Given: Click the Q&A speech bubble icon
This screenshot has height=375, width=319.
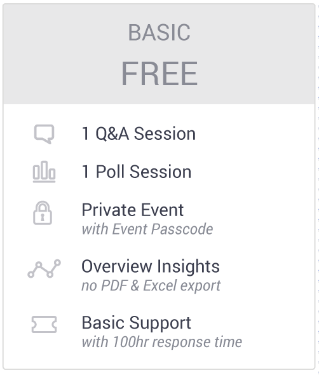Looking at the screenshot, I should (44, 134).
